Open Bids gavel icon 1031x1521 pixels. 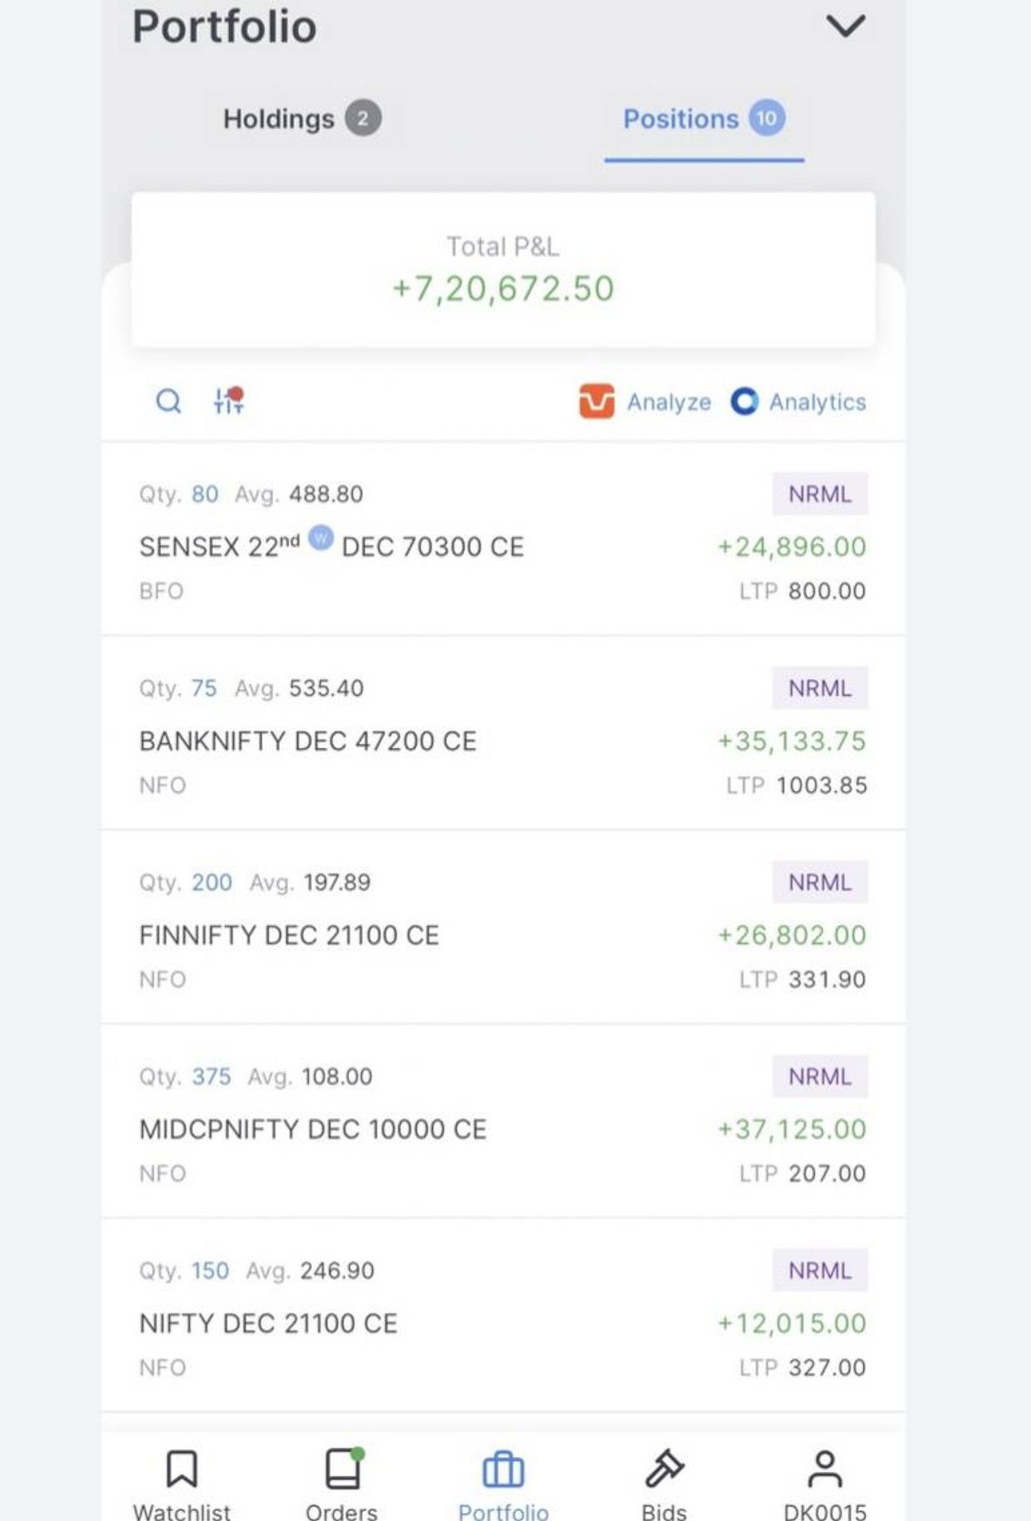664,1468
